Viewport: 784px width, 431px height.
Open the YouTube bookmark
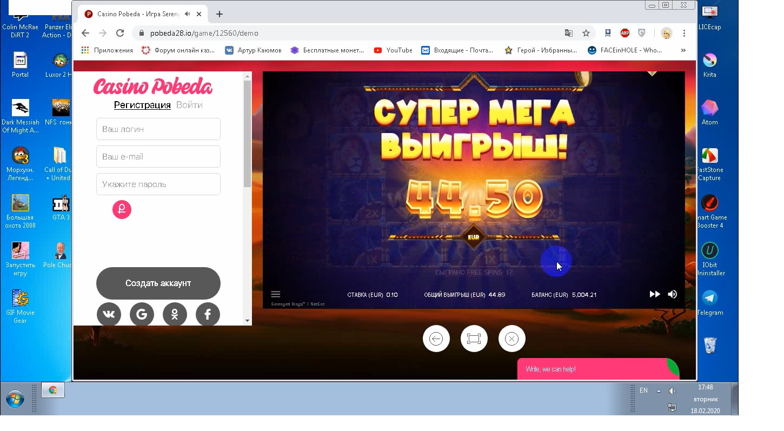[x=393, y=50]
